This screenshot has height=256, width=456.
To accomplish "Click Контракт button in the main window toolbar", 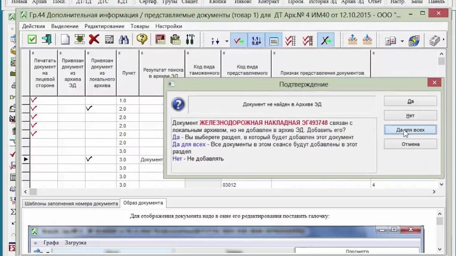I will (x=269, y=2).
